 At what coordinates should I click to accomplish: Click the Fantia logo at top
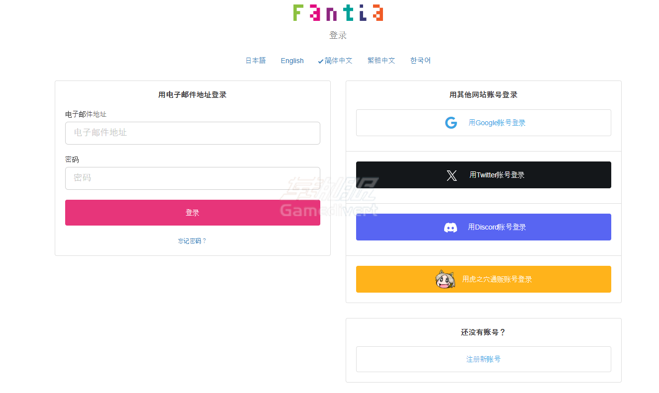[338, 12]
